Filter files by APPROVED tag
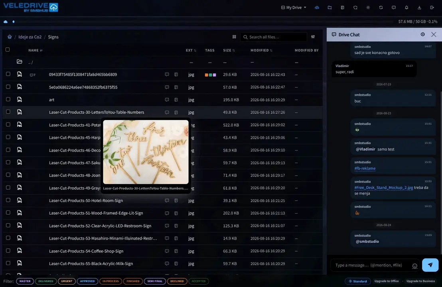The width and height of the screenshot is (442, 287). [87, 281]
